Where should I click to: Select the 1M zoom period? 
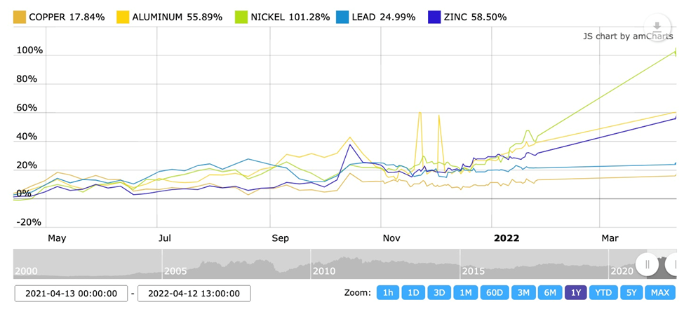pyautogui.click(x=465, y=293)
